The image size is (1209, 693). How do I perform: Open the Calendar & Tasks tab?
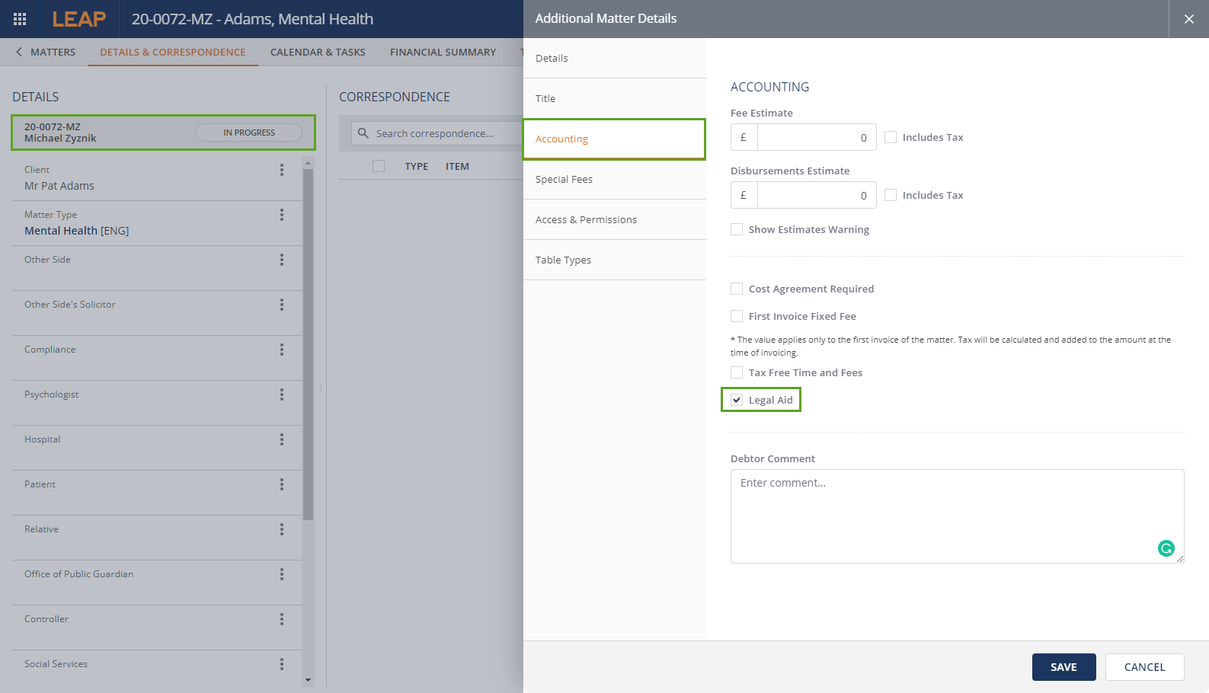coord(318,52)
